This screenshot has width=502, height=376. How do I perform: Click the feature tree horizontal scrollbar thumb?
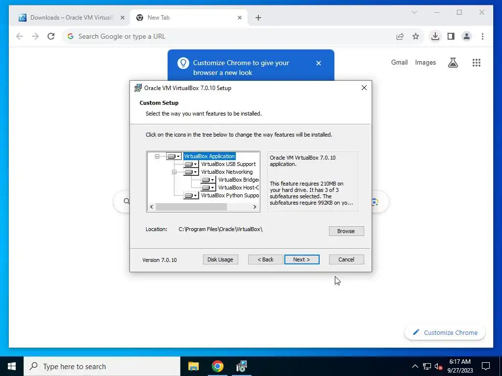pos(191,207)
